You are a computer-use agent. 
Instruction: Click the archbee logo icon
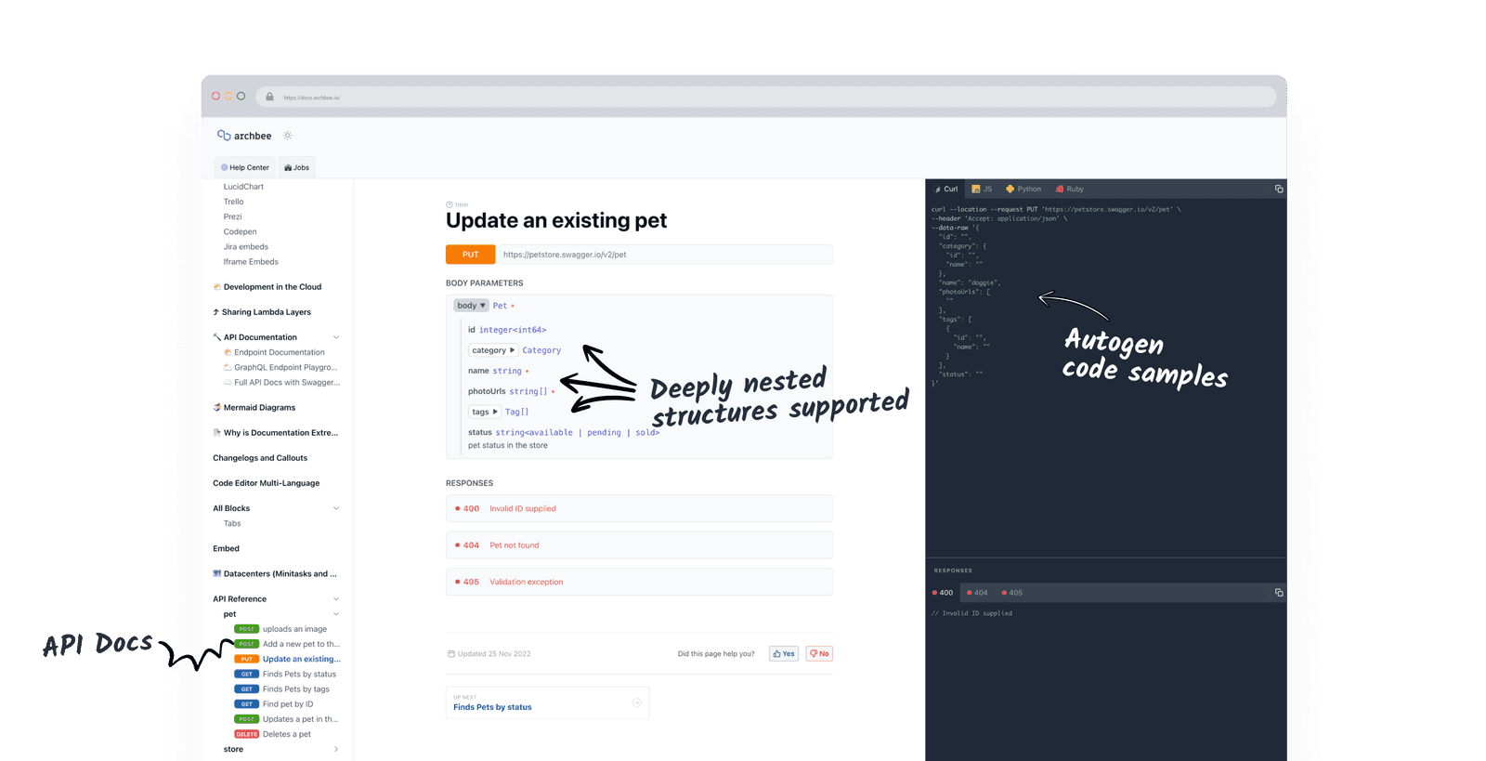point(224,136)
